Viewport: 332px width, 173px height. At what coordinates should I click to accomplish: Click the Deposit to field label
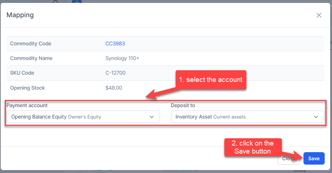183,105
